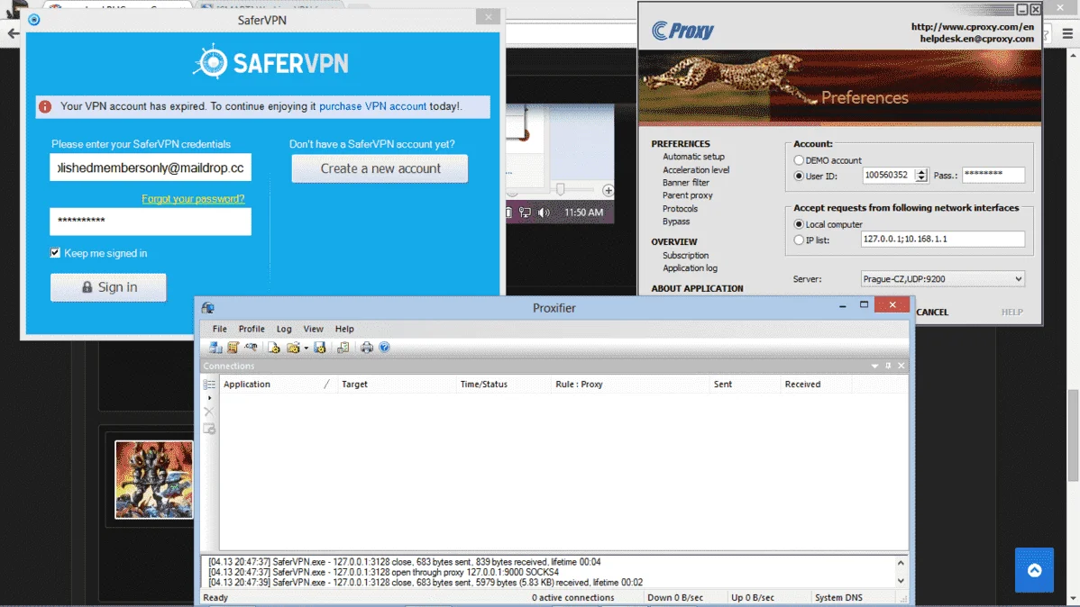Screen dimensions: 1080x607
Task: Click the SaferVPN Sign in button
Action: pos(108,287)
